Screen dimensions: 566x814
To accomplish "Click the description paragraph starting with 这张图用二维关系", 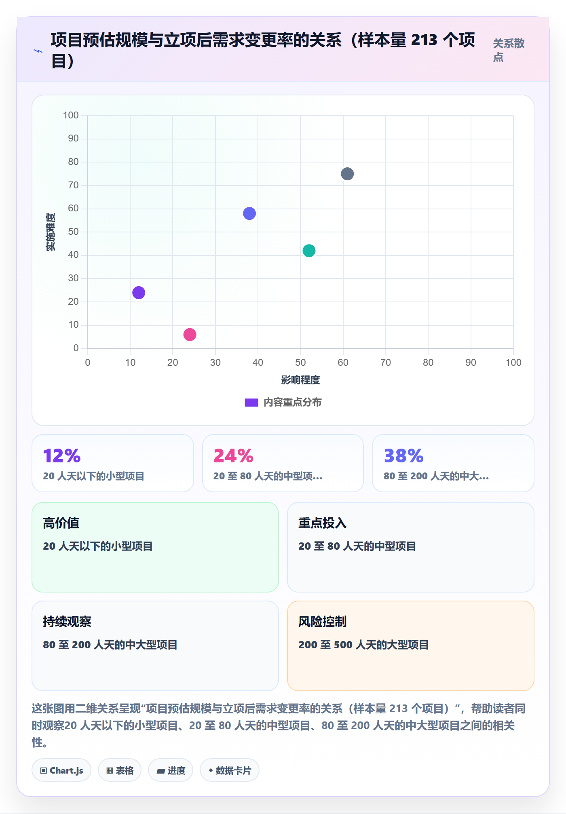I will tap(279, 725).
